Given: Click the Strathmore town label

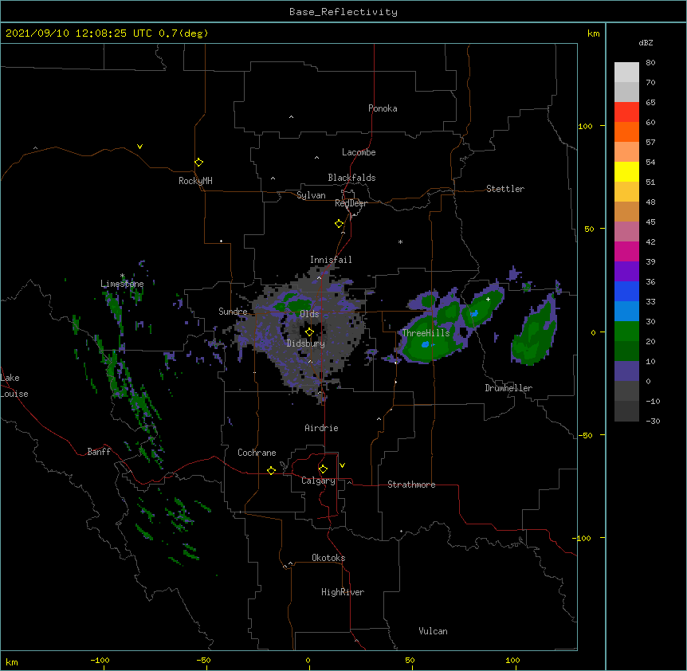Looking at the screenshot, I should tap(411, 485).
